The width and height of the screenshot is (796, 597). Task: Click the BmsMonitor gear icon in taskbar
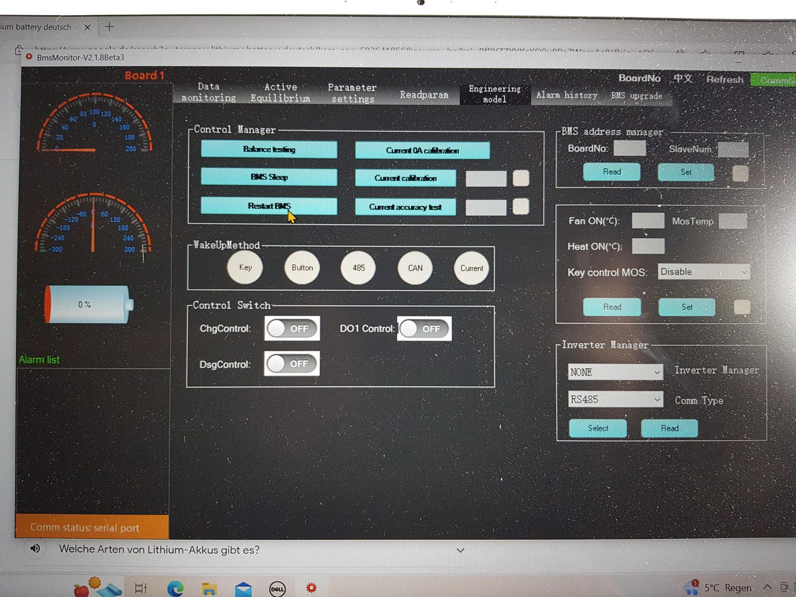click(311, 588)
